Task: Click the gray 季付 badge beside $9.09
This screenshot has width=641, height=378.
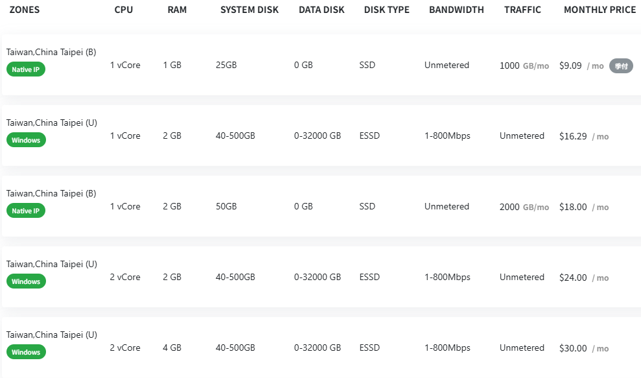Action: pyautogui.click(x=621, y=66)
